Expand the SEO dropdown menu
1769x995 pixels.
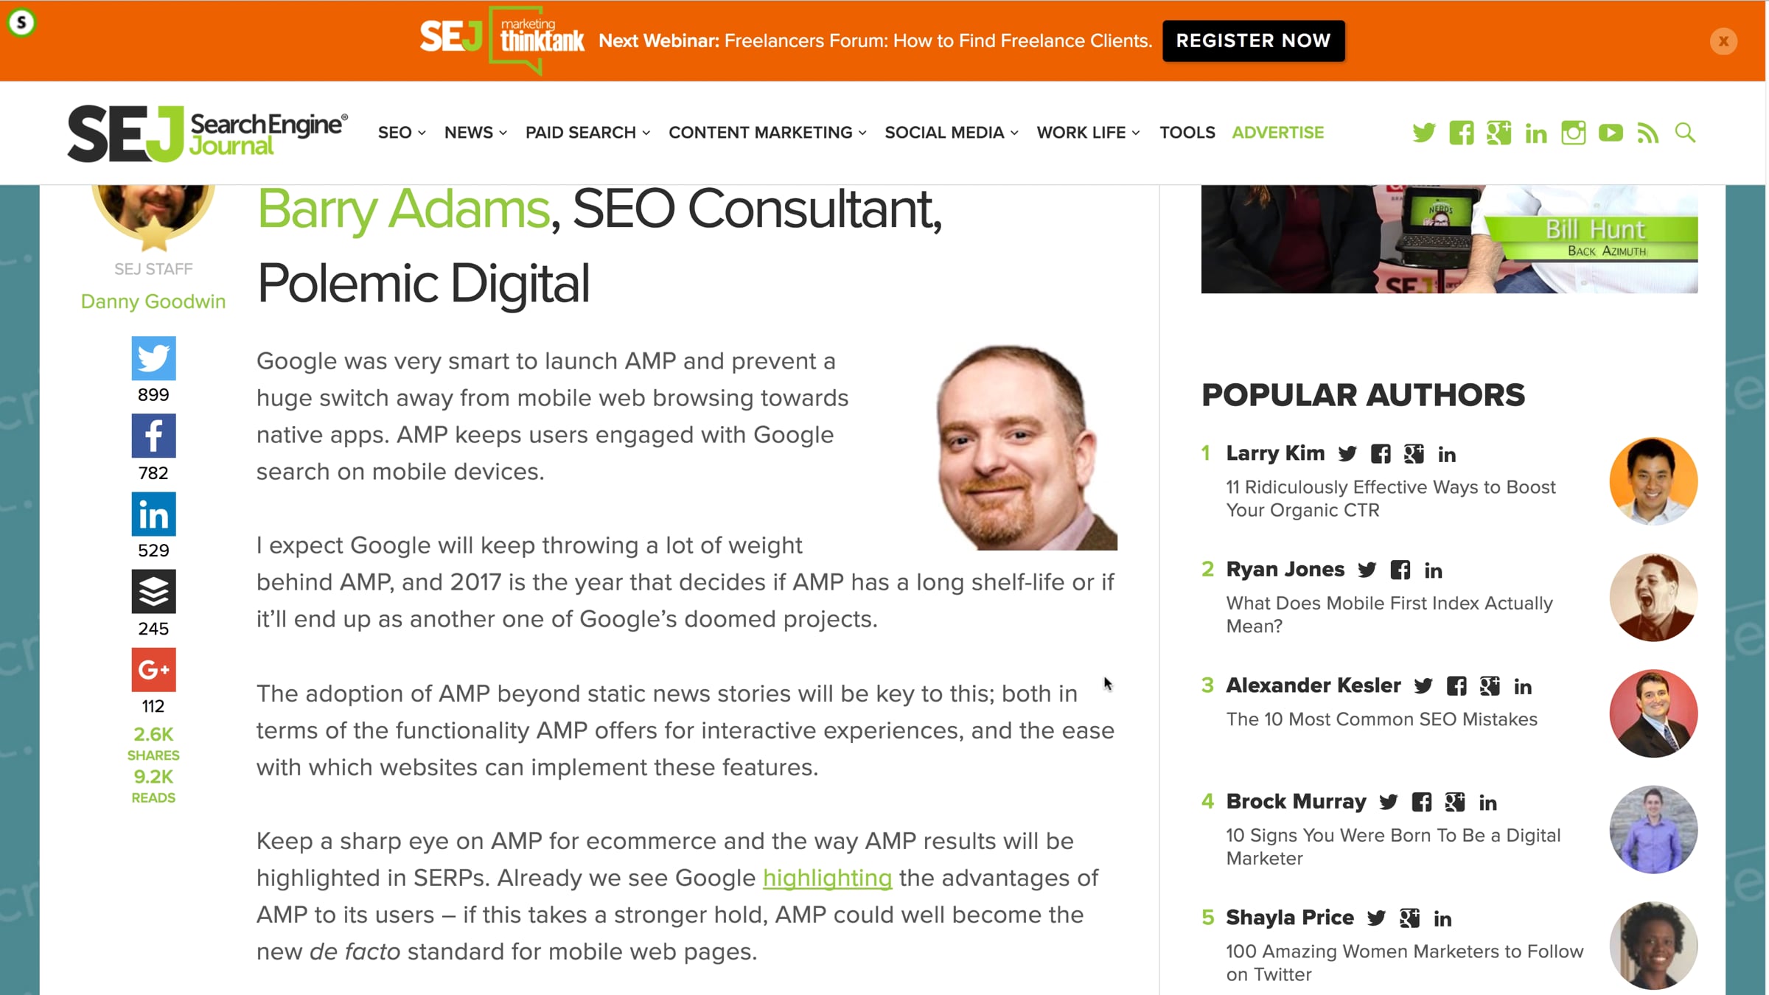click(x=402, y=133)
